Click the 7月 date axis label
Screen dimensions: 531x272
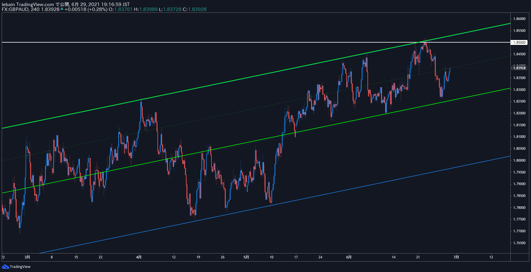click(x=456, y=257)
